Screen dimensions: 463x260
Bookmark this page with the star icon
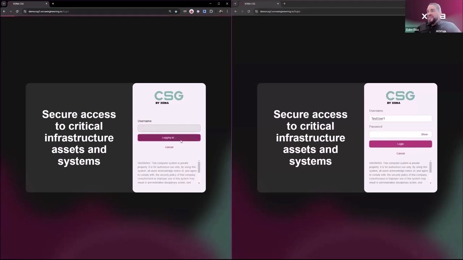176,11
